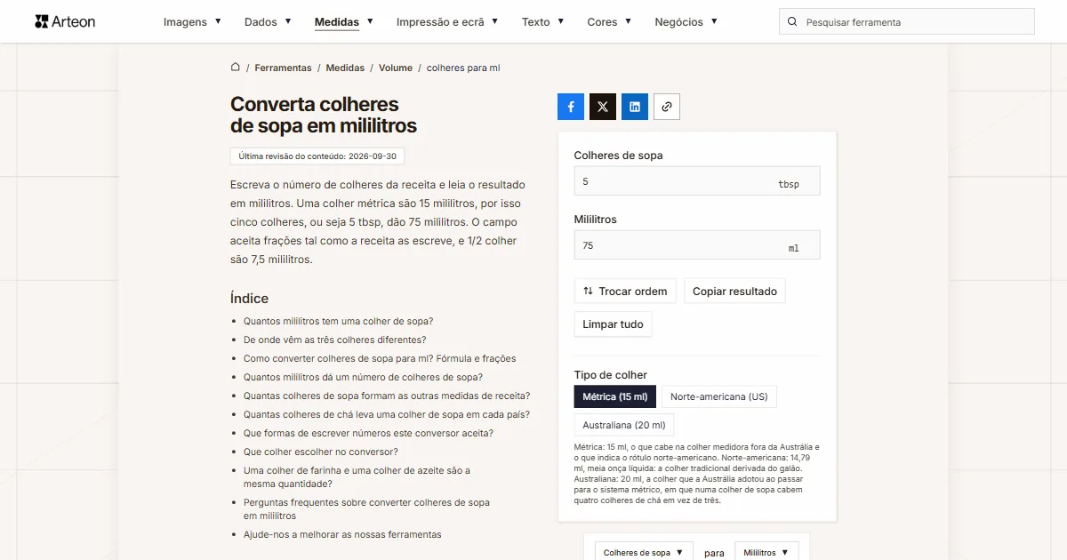Viewport: 1067px width, 560px height.
Task: Share page on X
Action: 603,107
